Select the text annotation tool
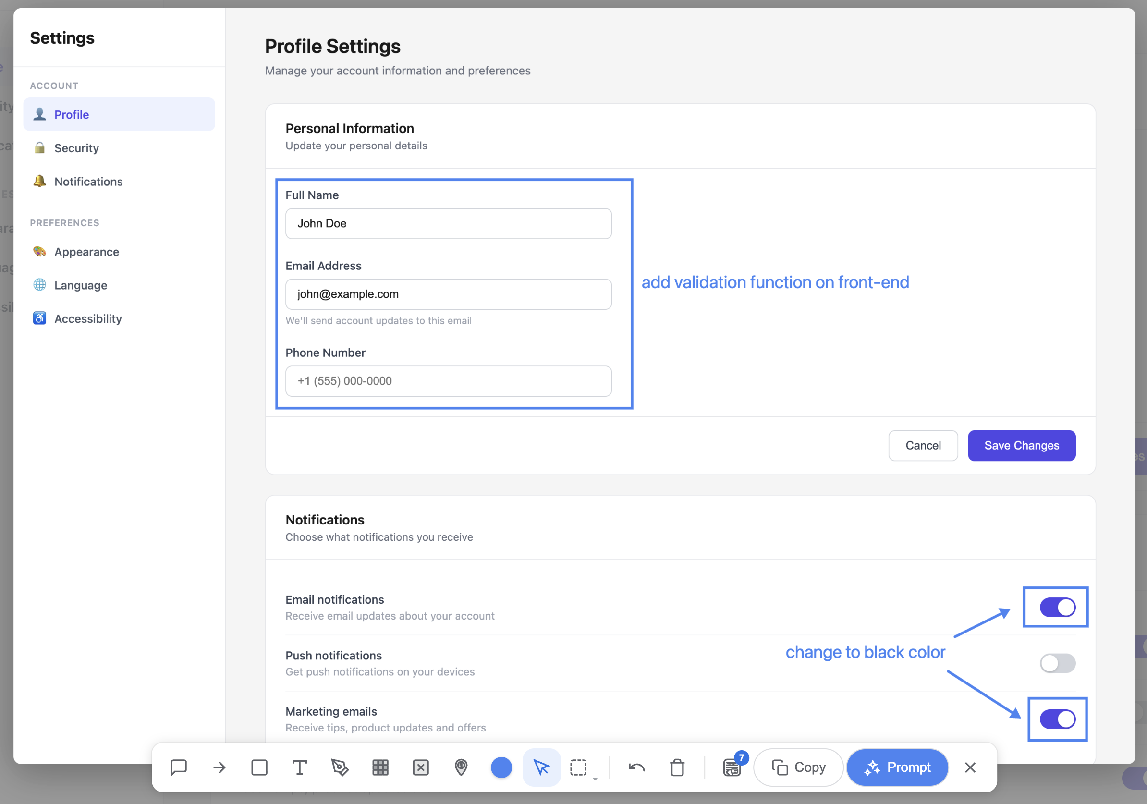Viewport: 1147px width, 804px height. click(x=300, y=767)
